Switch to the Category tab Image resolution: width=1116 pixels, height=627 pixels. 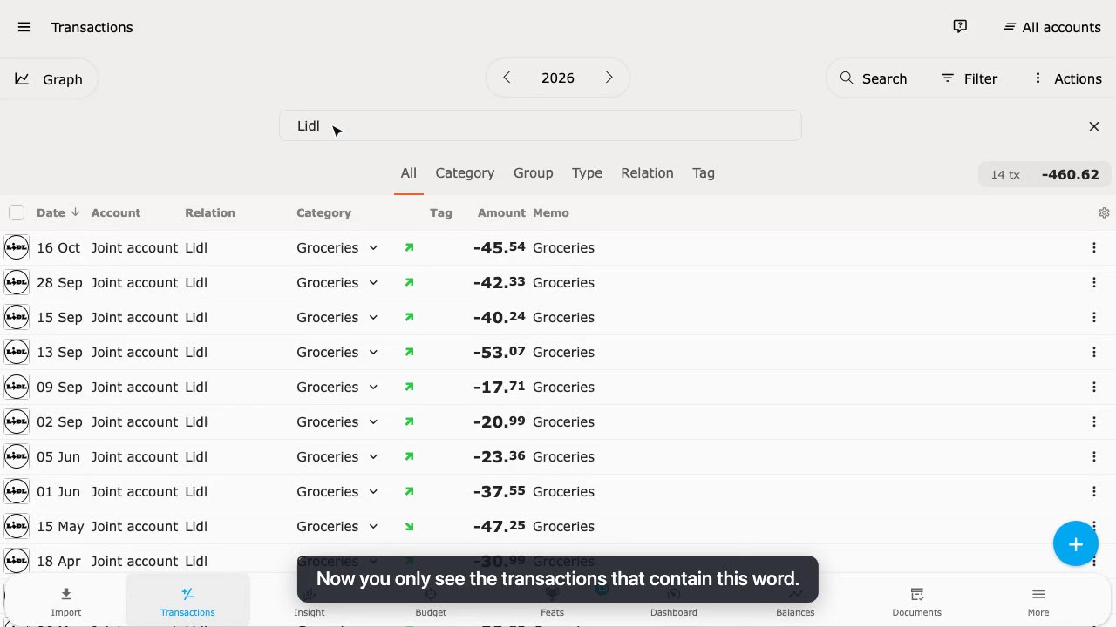[465, 173]
